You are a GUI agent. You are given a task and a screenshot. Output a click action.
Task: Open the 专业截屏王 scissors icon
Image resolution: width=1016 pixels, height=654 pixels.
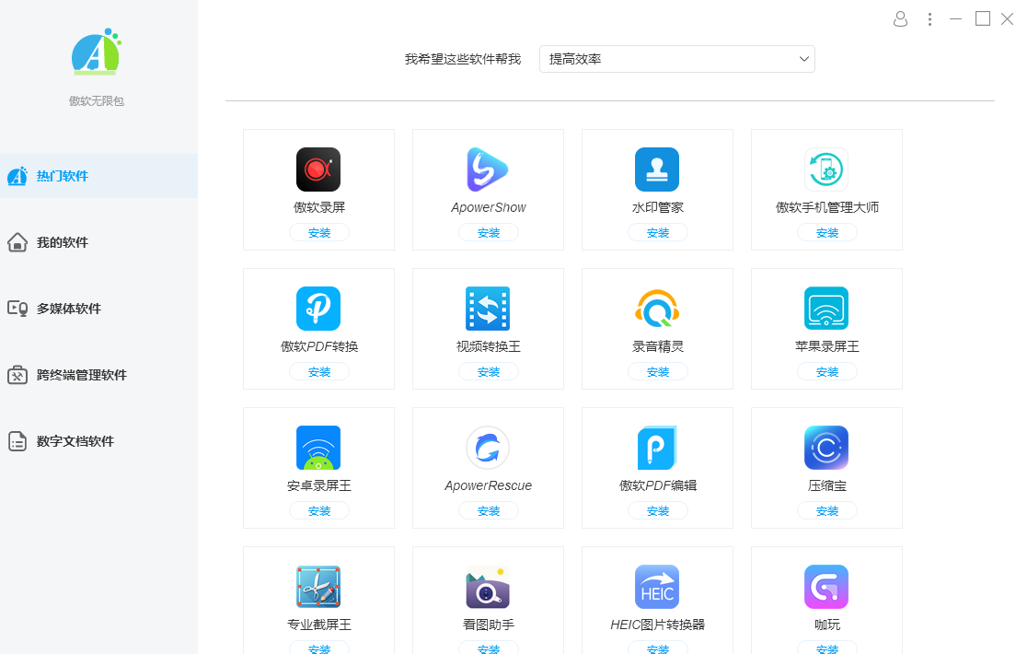pyautogui.click(x=318, y=587)
